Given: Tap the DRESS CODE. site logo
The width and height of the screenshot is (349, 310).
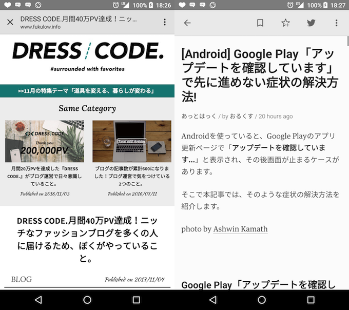Looking at the screenshot, I should point(88,51).
